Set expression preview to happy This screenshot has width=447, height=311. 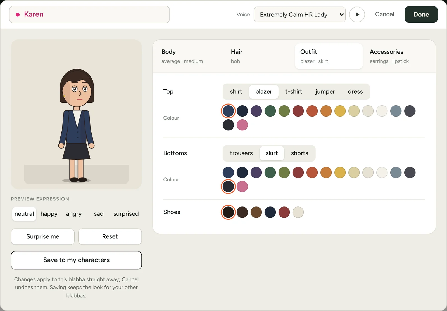[49, 214]
